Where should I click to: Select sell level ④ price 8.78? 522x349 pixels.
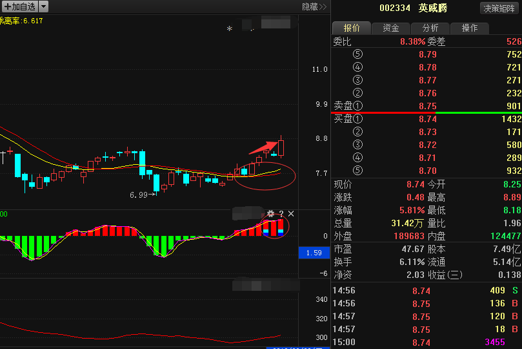pos(427,67)
